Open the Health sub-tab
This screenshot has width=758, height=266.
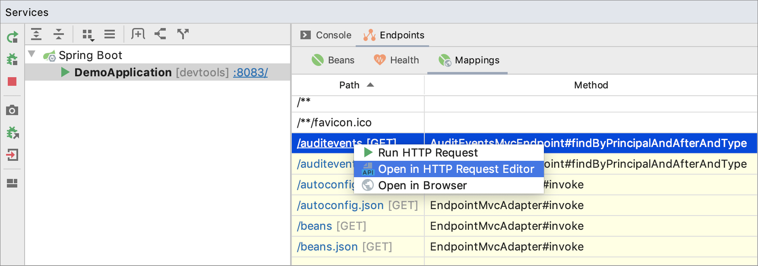pyautogui.click(x=396, y=60)
